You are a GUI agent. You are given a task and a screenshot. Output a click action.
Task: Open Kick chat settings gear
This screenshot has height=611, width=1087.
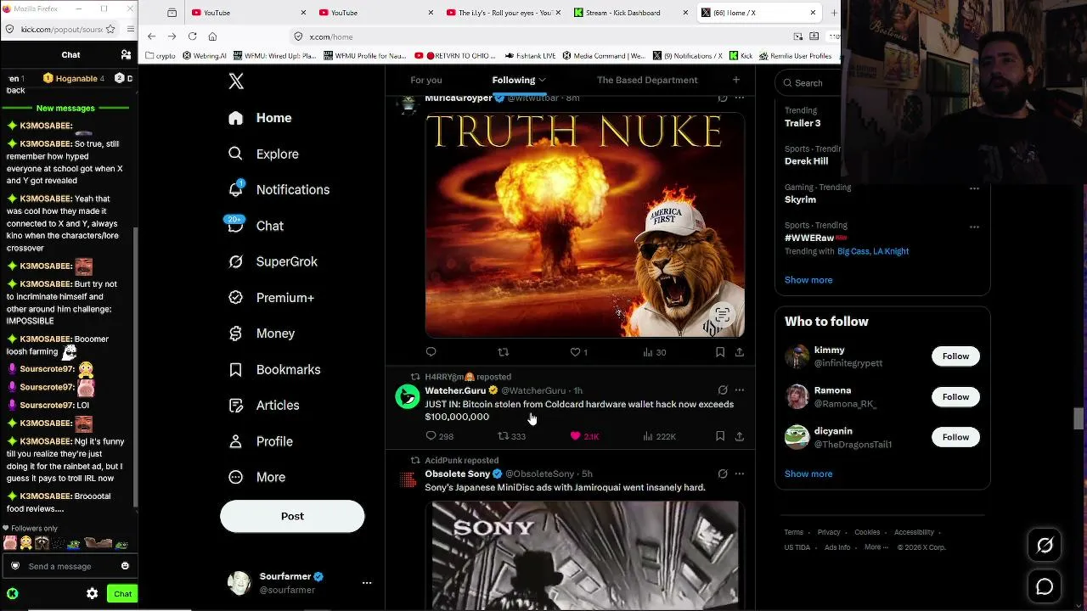coord(92,594)
